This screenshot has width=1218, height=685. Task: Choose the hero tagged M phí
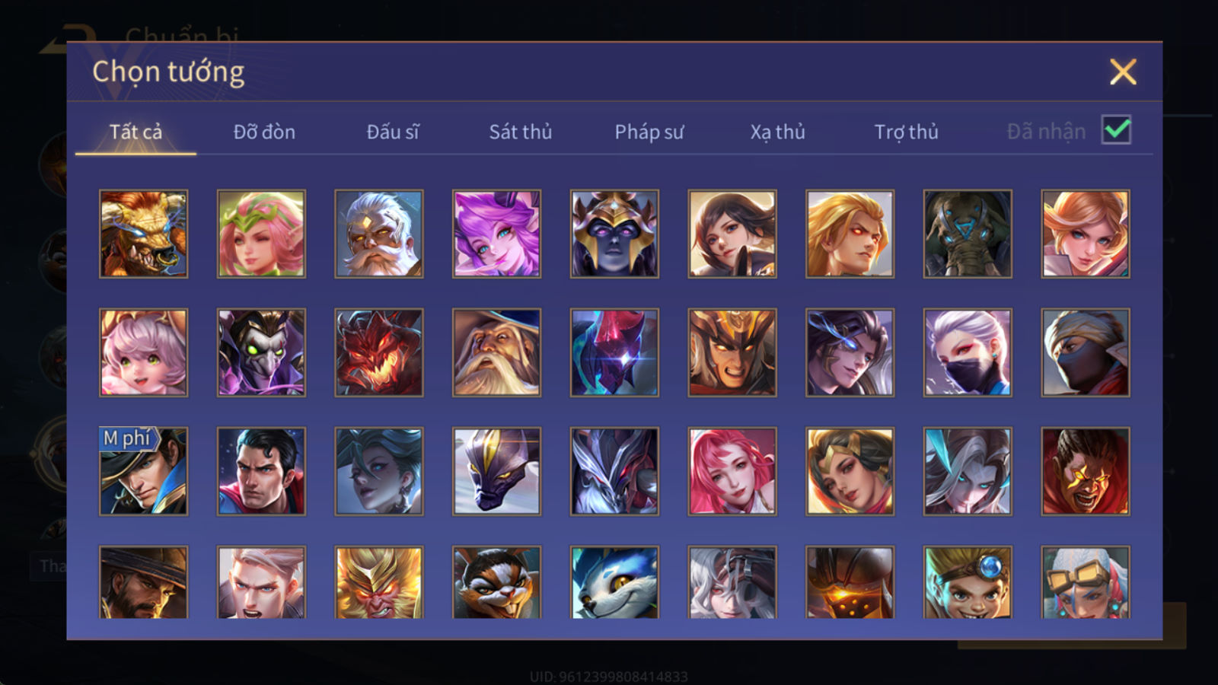pyautogui.click(x=143, y=471)
